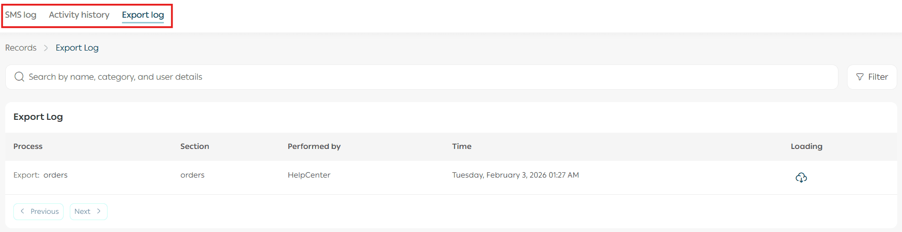This screenshot has height=232, width=902.
Task: Download the orders export file
Action: (x=801, y=178)
